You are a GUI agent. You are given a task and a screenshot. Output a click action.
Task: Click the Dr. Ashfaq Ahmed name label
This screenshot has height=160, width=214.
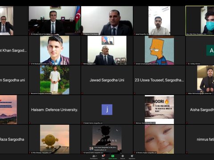tap(194, 64)
